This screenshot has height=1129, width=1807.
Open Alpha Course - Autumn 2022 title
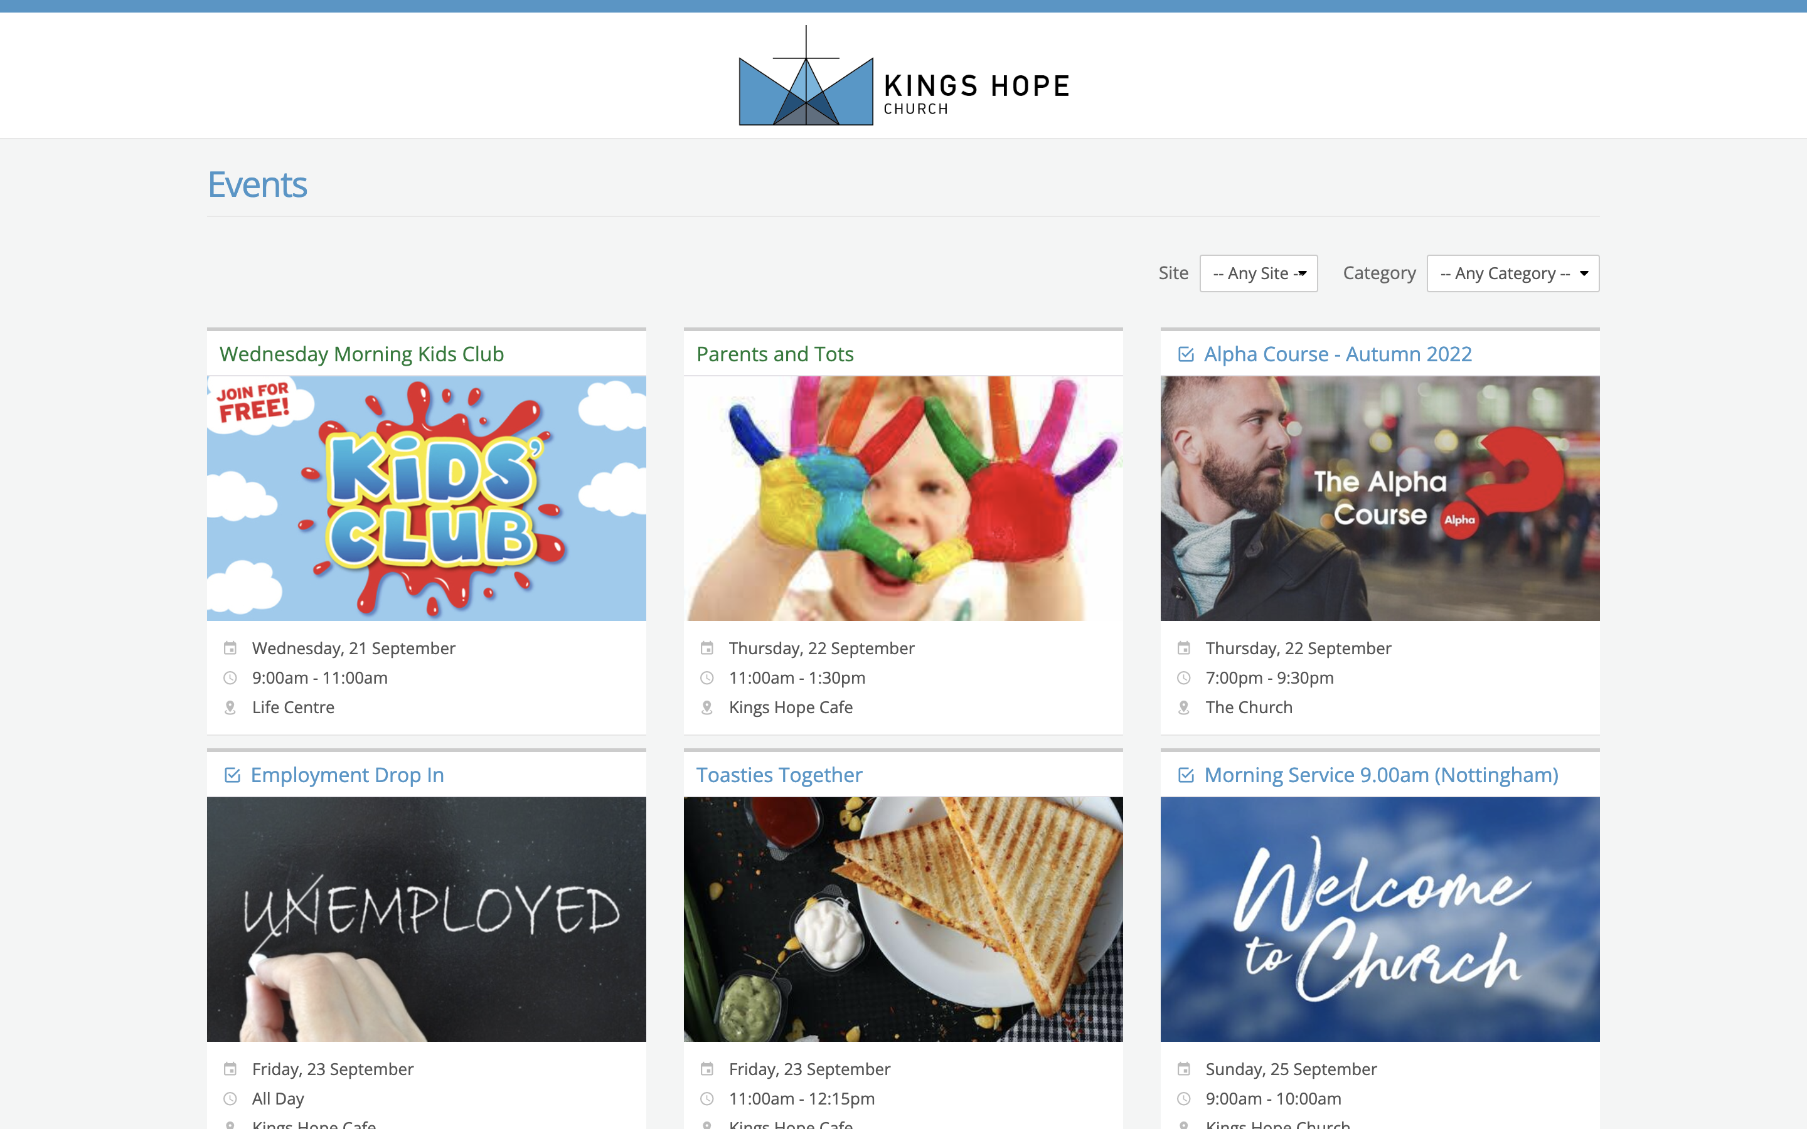(1337, 354)
